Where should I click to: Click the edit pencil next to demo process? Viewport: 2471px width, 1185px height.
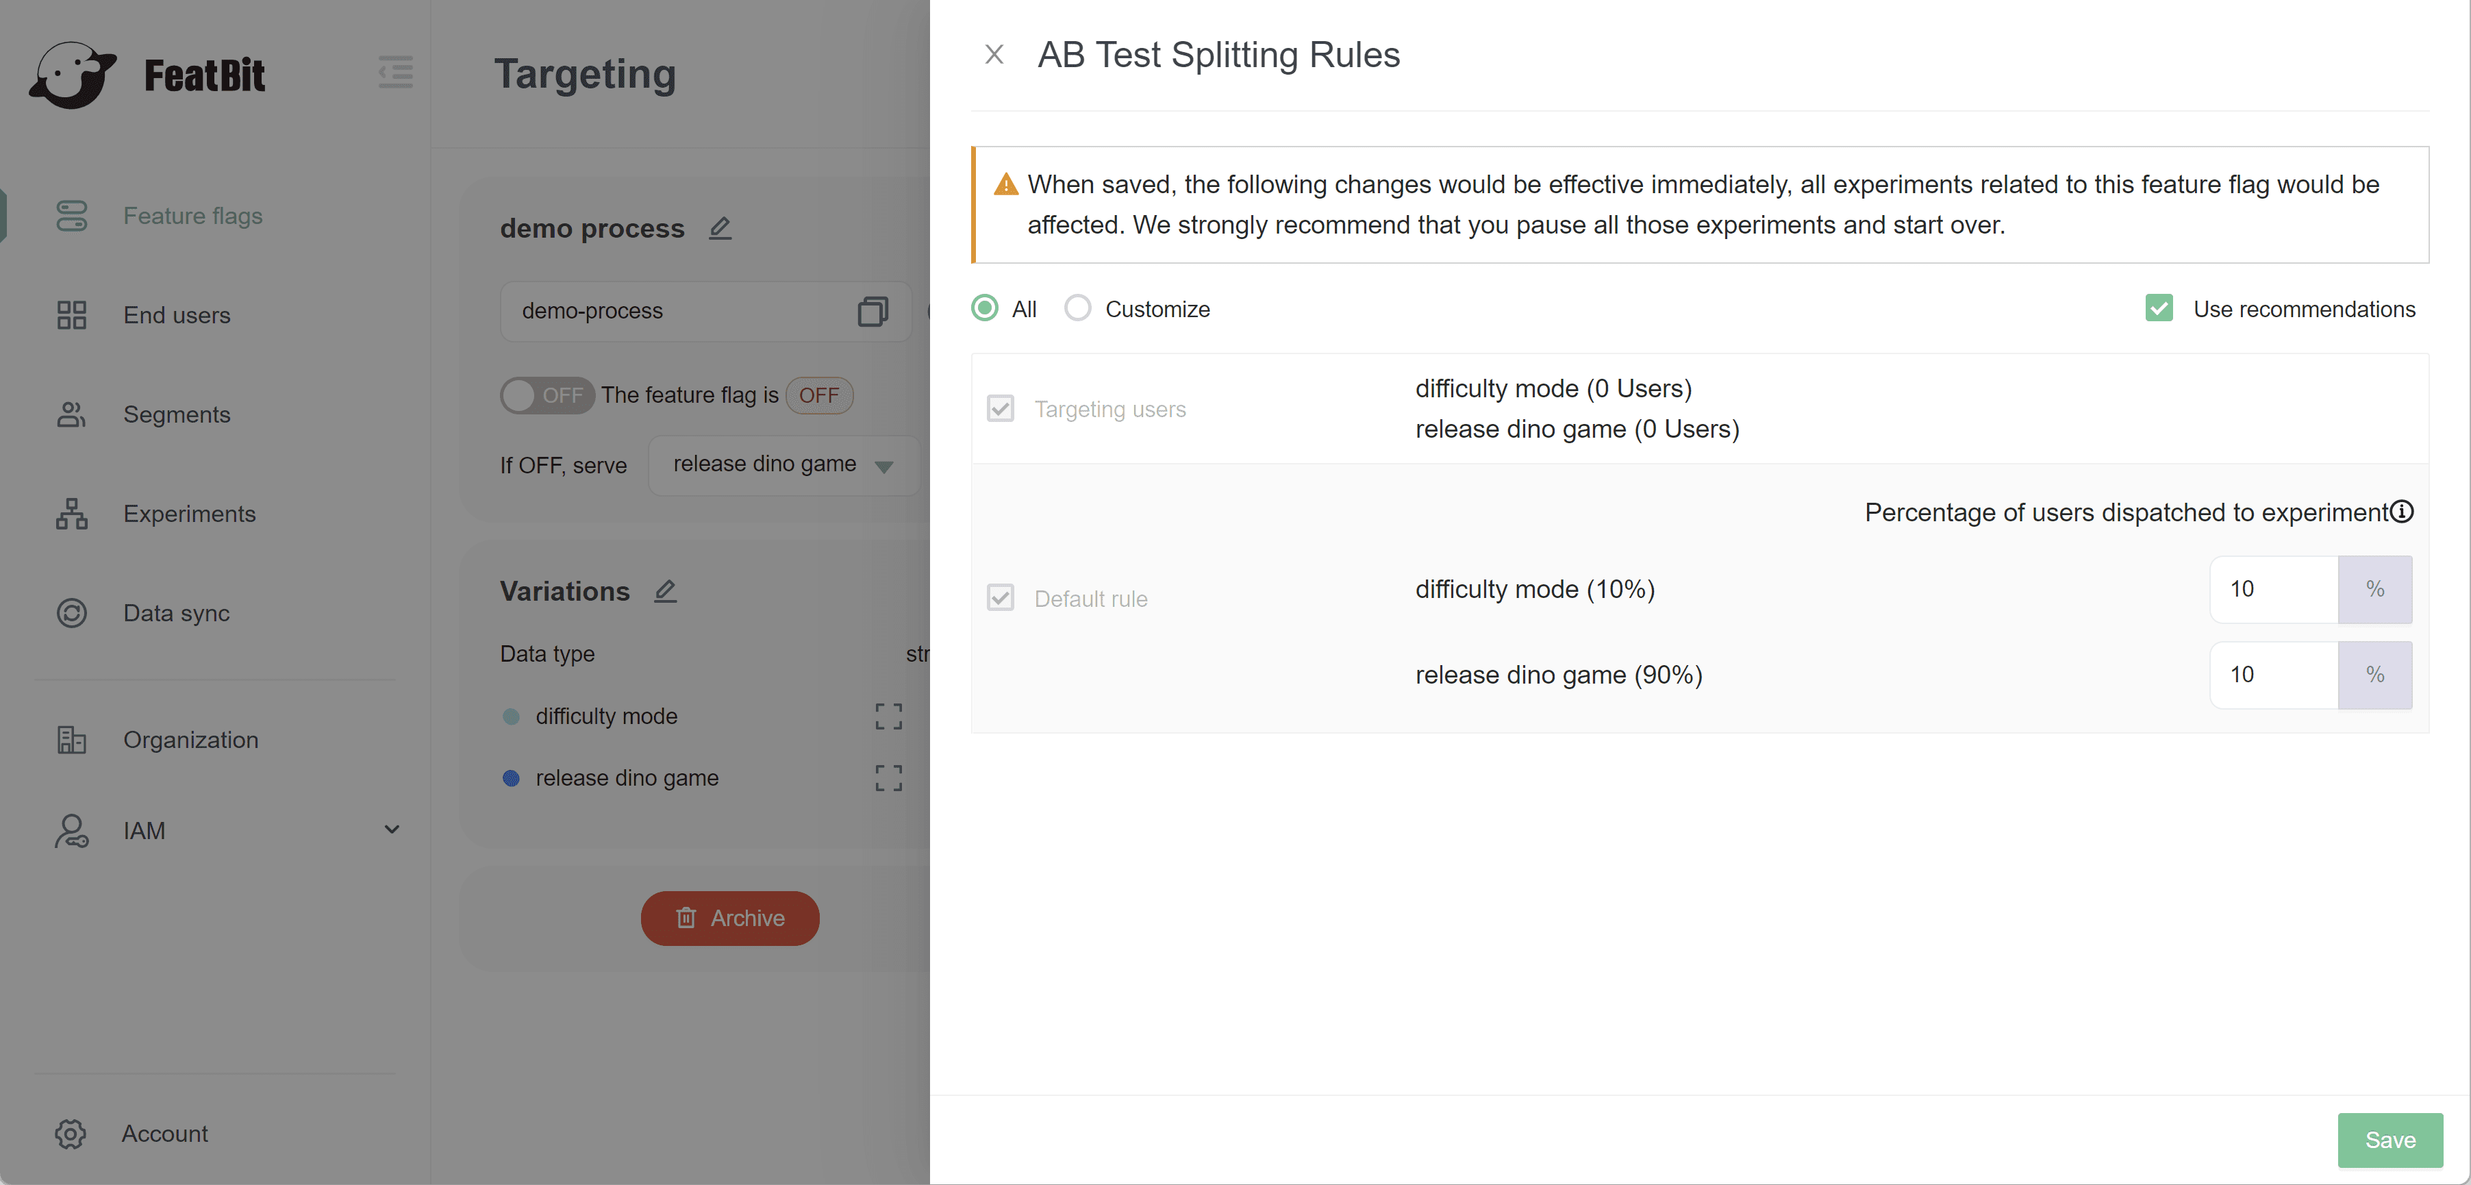click(720, 228)
